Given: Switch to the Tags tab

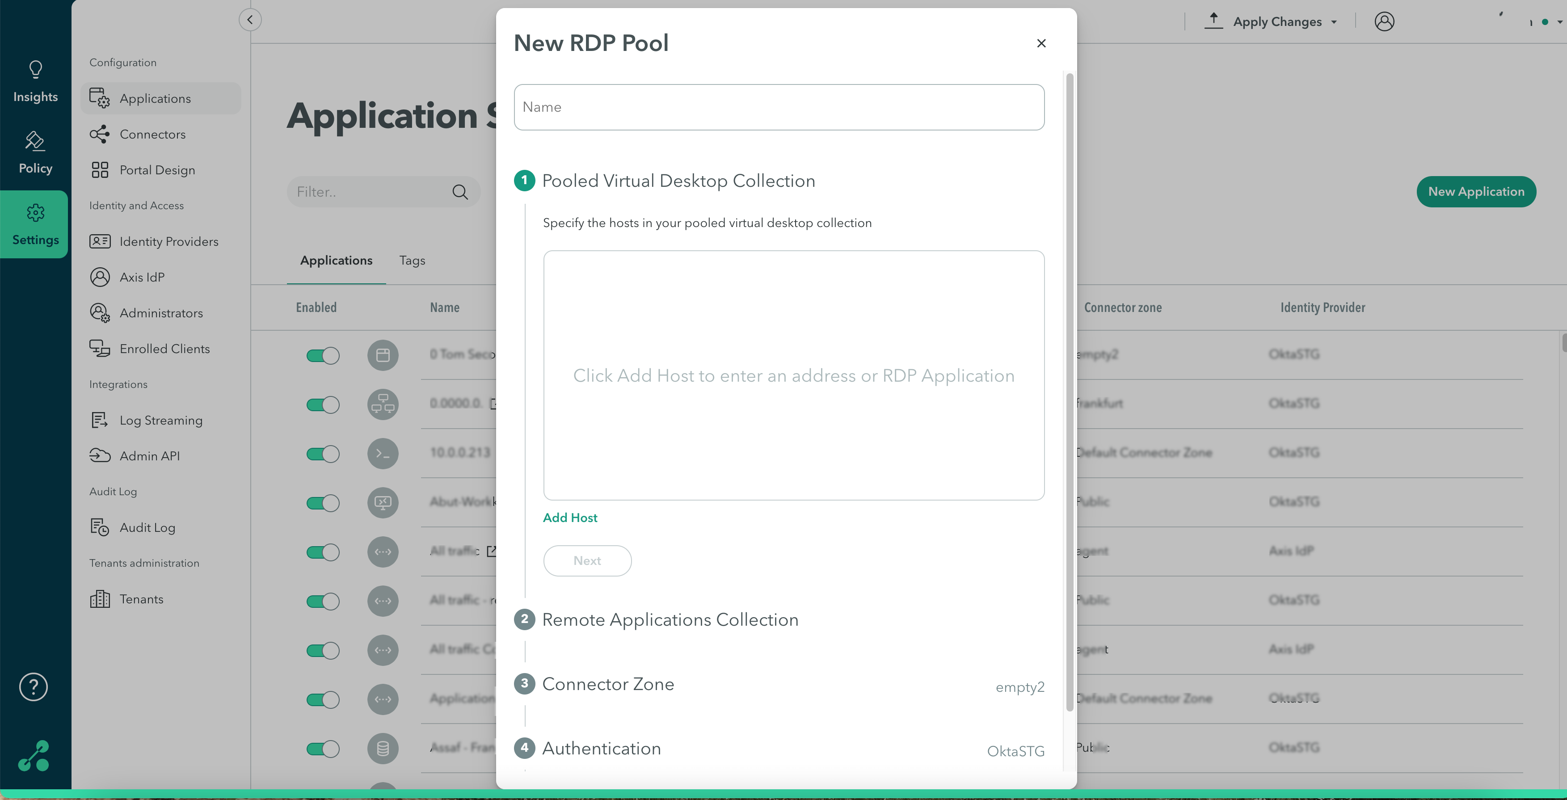Looking at the screenshot, I should (412, 261).
